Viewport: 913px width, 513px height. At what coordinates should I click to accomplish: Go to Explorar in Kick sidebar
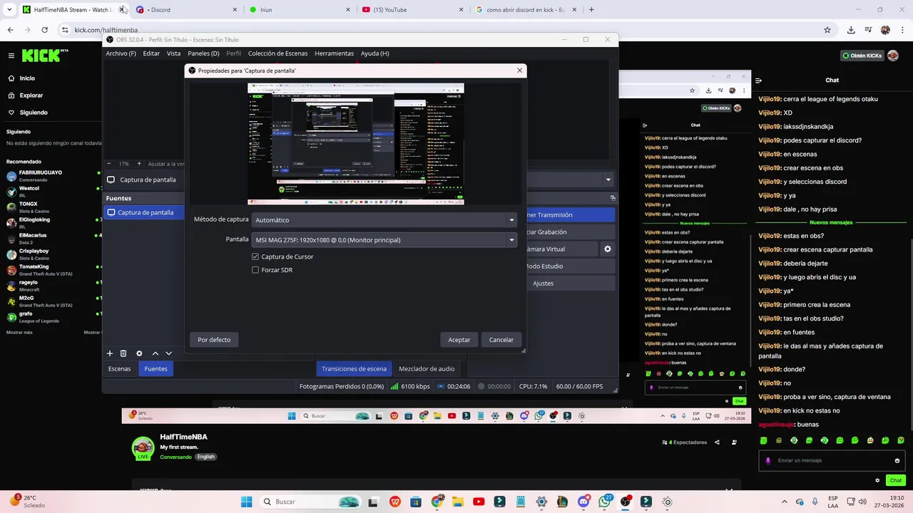pyautogui.click(x=31, y=95)
